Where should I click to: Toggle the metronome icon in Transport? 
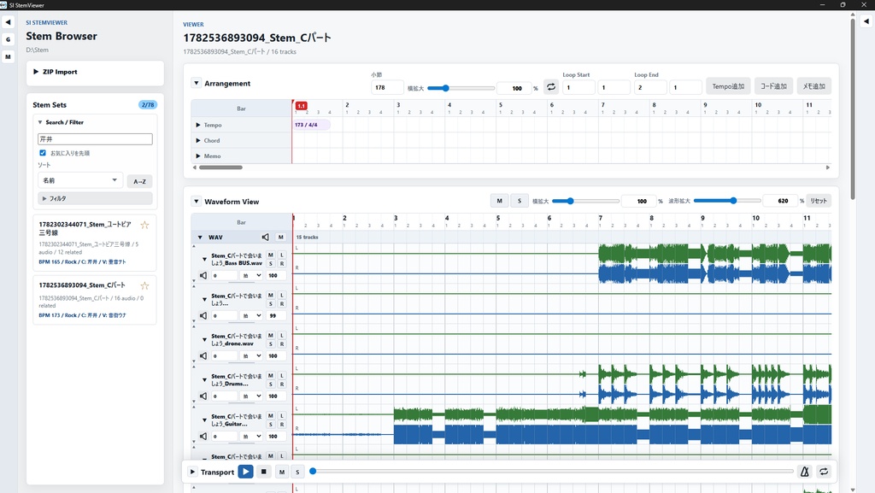[x=805, y=472]
